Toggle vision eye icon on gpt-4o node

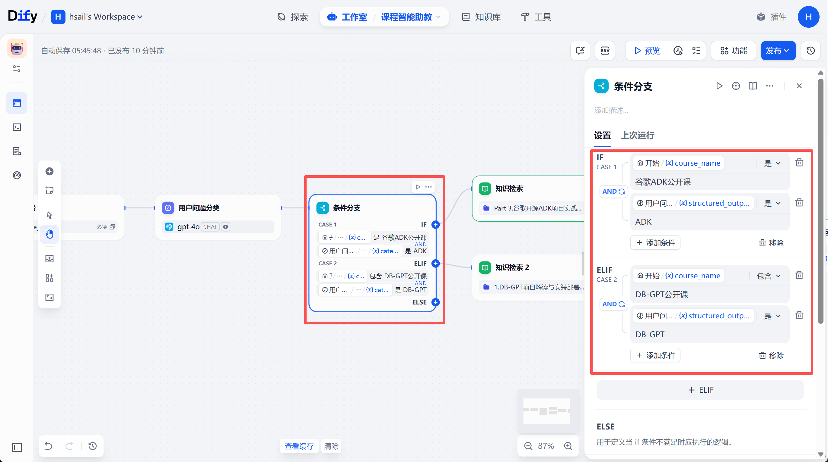tap(226, 227)
